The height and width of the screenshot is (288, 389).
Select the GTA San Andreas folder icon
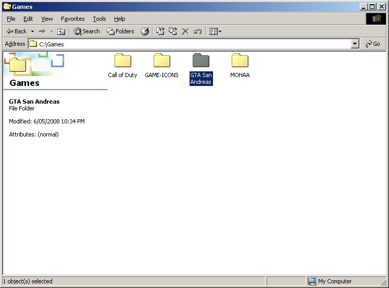pos(201,60)
